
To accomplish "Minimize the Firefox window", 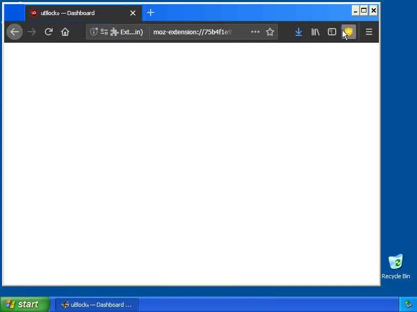I will [x=355, y=10].
